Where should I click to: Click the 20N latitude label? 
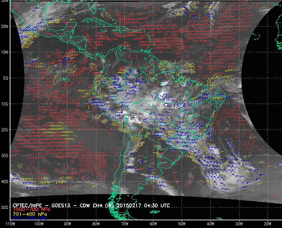[x=5, y=26]
